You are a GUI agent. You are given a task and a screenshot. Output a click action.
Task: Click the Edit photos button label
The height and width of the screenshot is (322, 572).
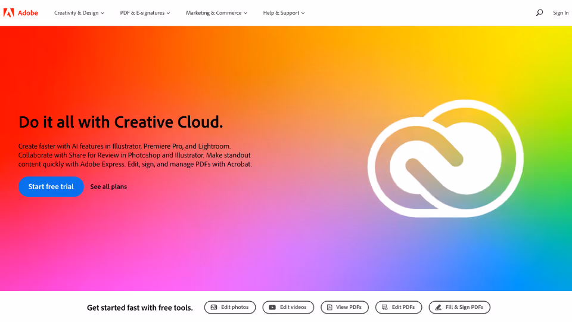tap(235, 308)
